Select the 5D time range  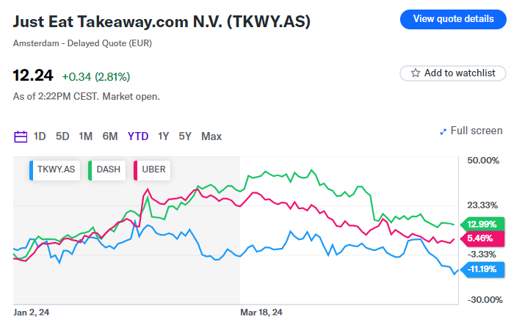click(x=62, y=136)
